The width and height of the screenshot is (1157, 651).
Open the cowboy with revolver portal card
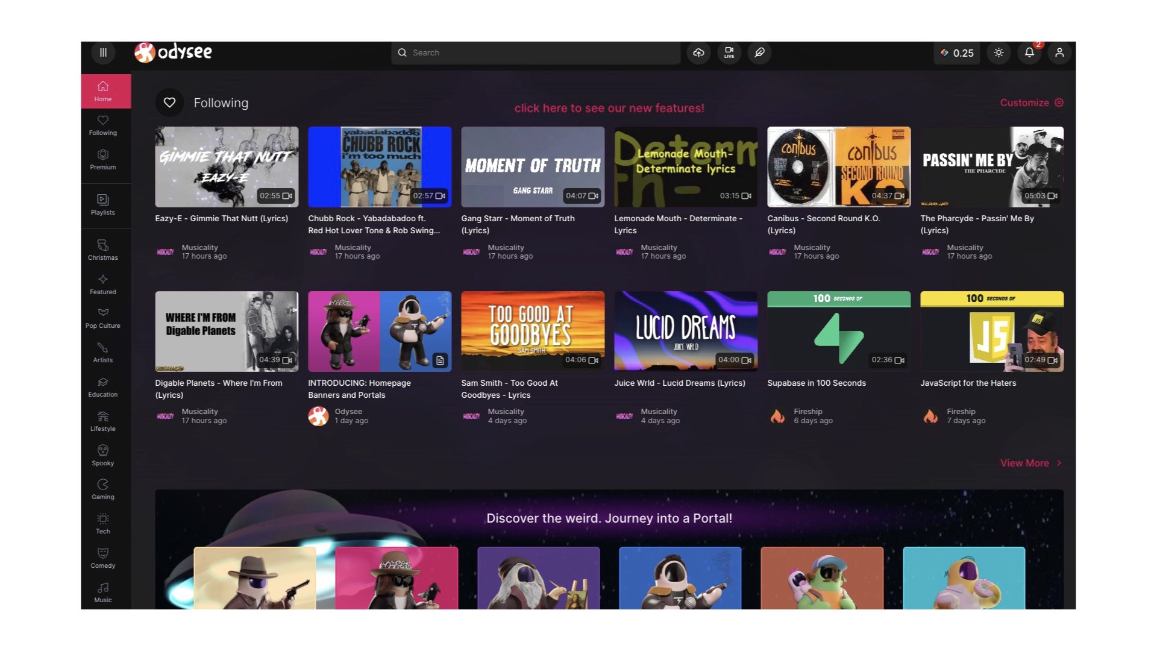pyautogui.click(x=255, y=578)
